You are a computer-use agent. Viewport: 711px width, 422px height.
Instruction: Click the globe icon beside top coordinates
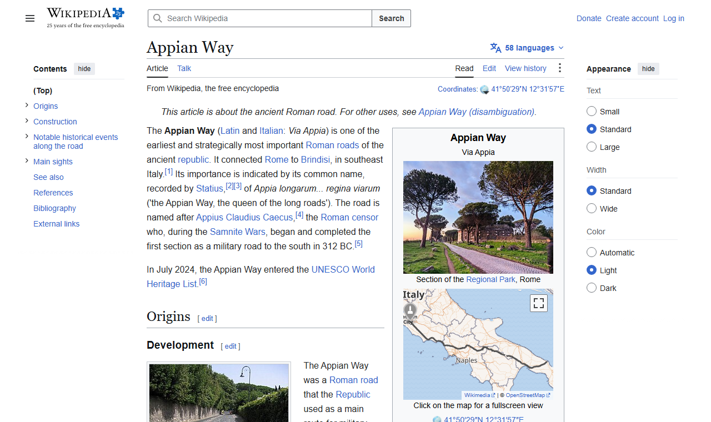[x=484, y=89]
